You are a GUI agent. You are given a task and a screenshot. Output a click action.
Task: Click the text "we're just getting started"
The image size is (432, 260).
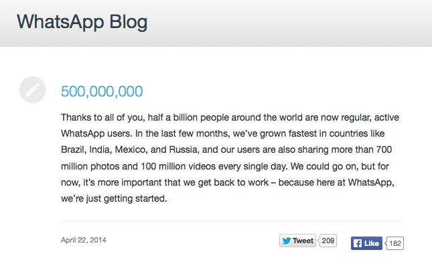[x=113, y=198]
